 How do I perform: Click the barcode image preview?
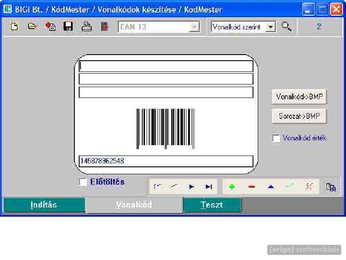tap(166, 129)
